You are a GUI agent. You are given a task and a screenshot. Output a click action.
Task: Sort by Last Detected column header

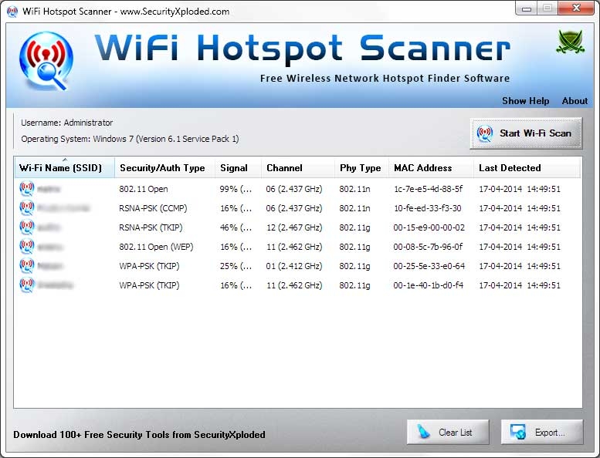[x=527, y=167]
